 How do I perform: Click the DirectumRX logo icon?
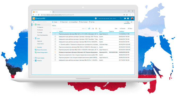[34, 18]
